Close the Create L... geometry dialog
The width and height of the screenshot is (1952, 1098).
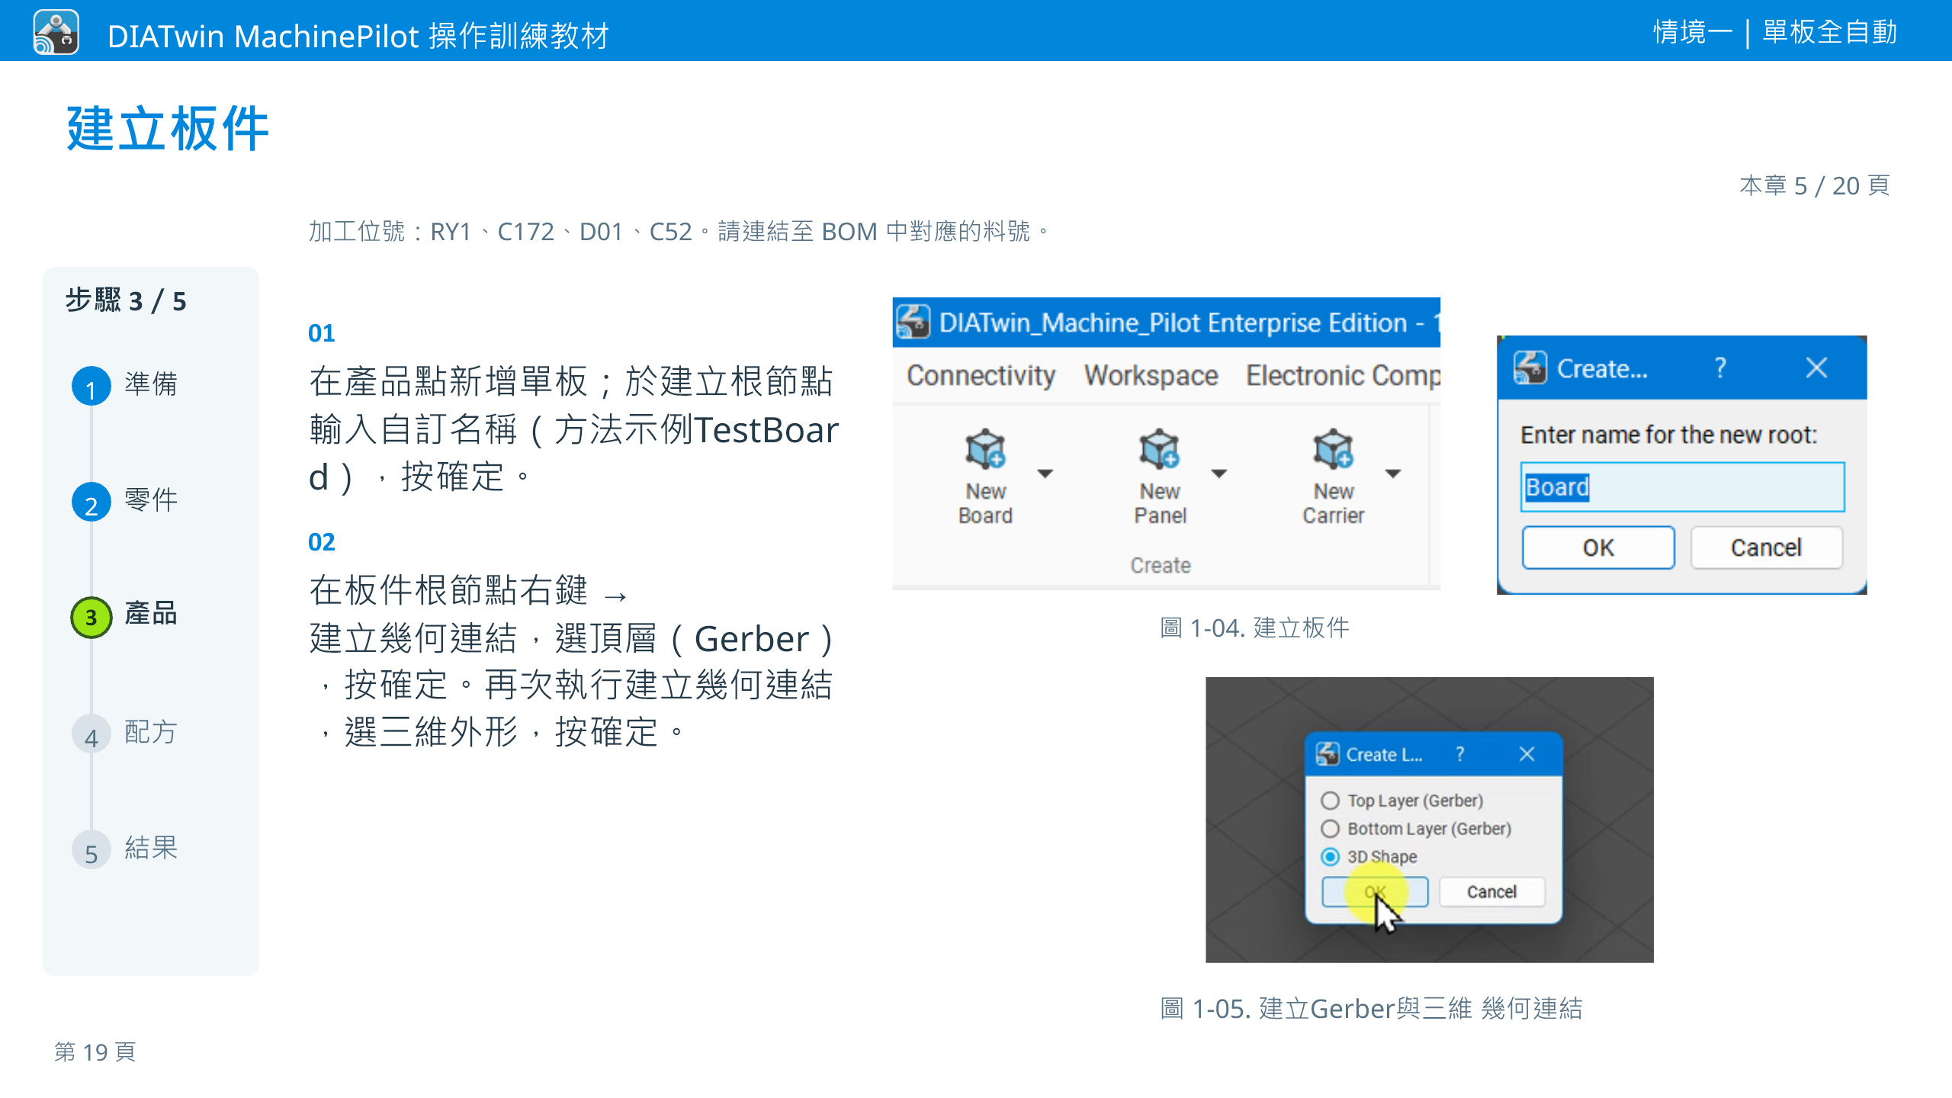1527,754
